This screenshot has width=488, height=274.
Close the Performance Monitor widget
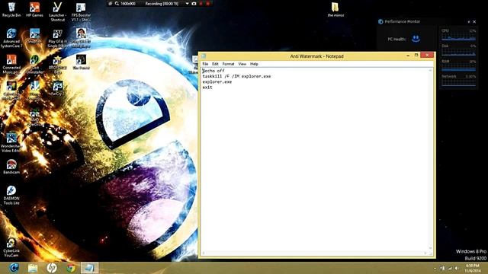coord(474,22)
